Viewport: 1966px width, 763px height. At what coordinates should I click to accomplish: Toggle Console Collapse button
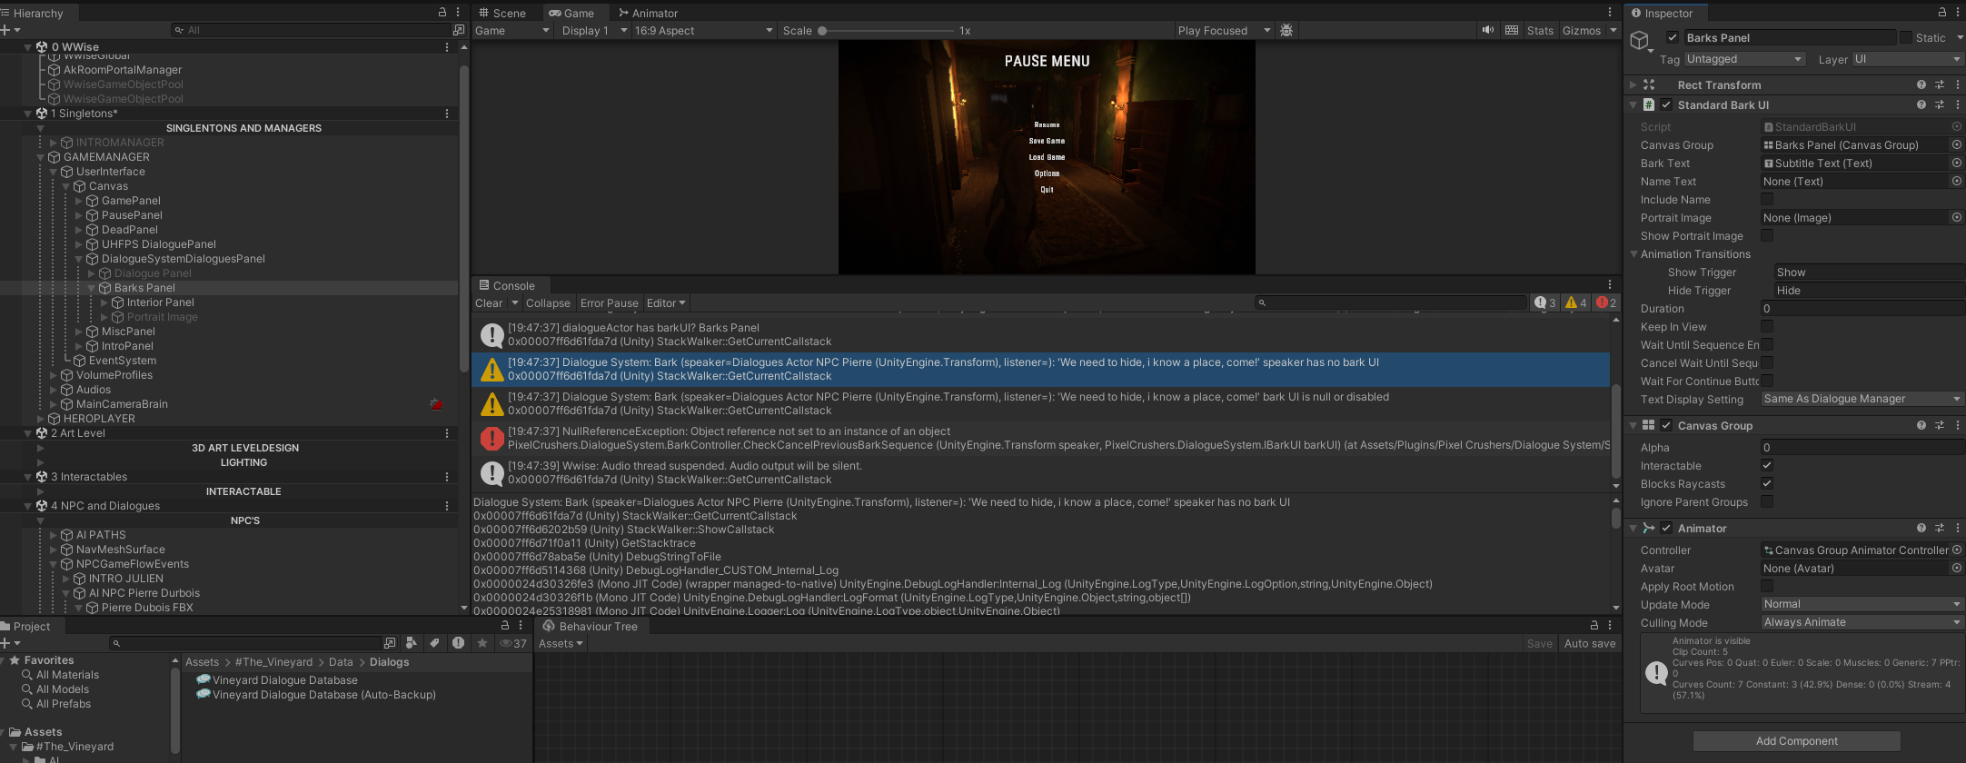click(548, 303)
